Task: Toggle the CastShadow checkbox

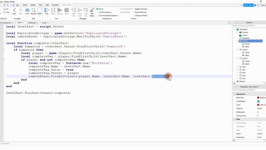Action: pos(258,101)
